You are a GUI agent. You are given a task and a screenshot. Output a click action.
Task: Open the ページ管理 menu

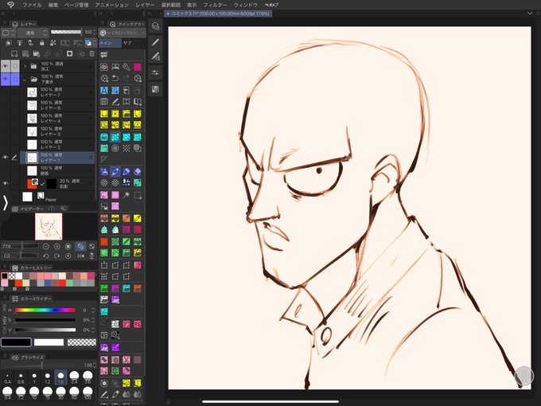tap(76, 6)
